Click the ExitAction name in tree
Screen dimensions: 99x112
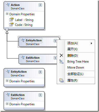(33, 58)
